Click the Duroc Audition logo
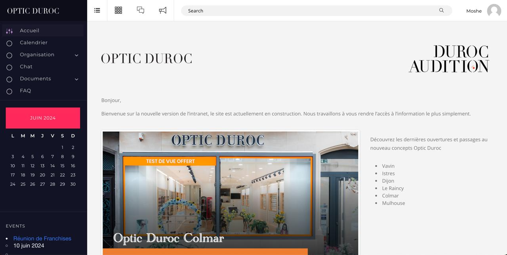Image resolution: width=507 pixels, height=255 pixels. [x=449, y=59]
